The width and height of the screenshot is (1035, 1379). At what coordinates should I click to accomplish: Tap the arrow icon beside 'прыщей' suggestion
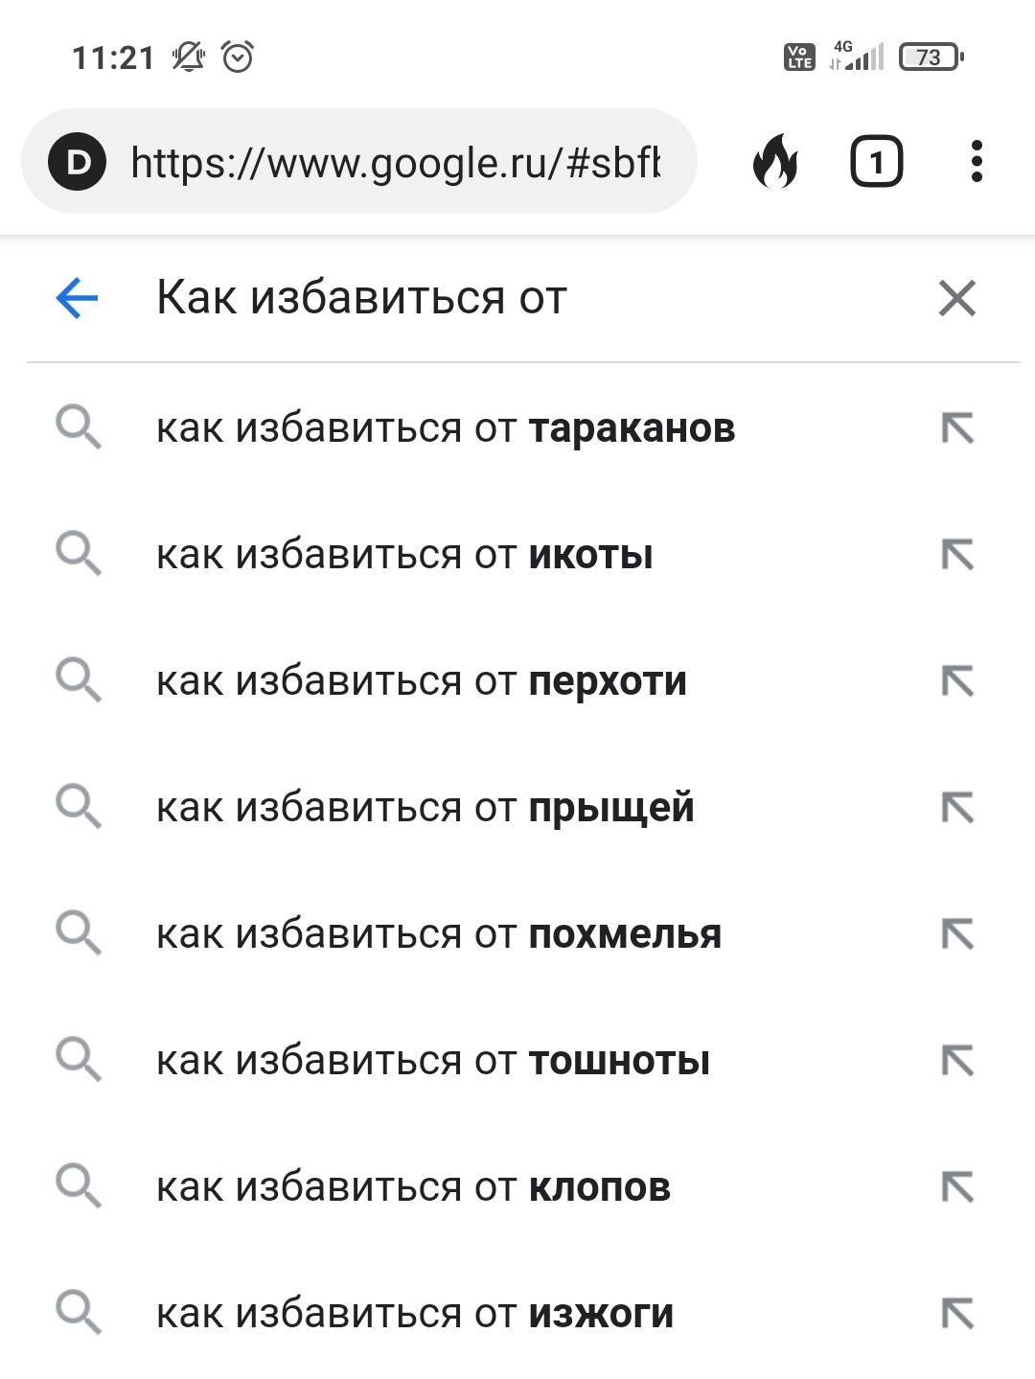coord(956,808)
